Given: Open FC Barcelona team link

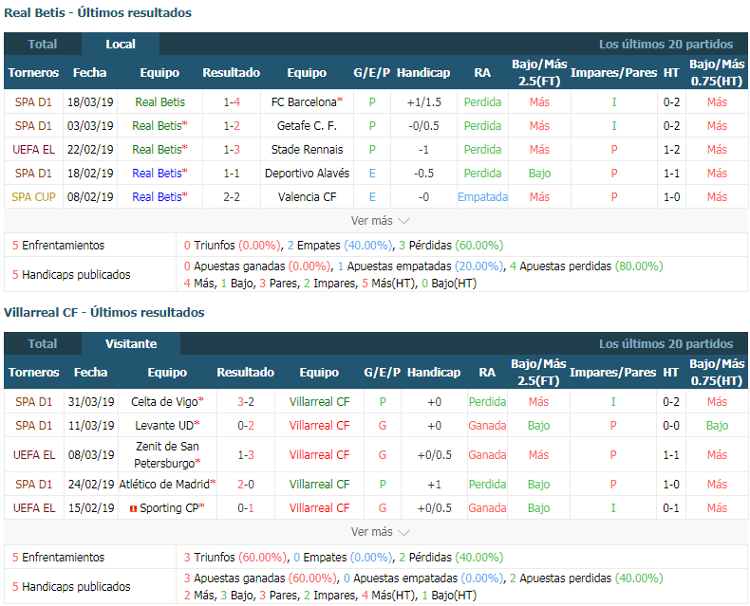Looking at the screenshot, I should 304,101.
